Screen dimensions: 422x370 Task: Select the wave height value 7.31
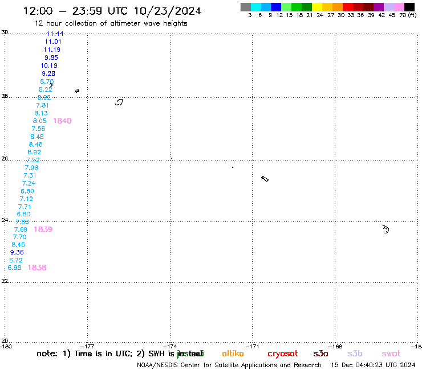(x=30, y=175)
